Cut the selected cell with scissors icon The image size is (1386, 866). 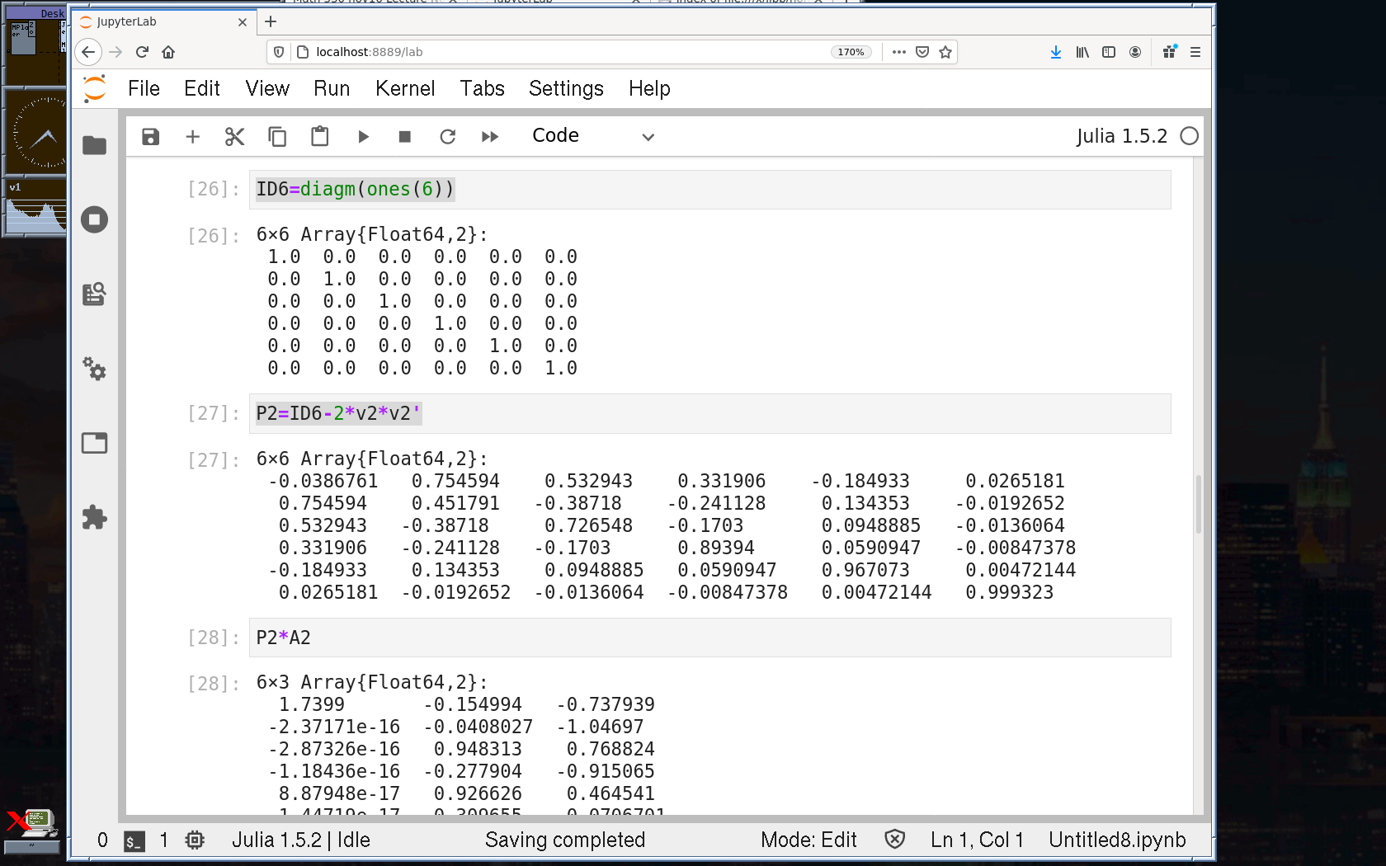pos(235,137)
